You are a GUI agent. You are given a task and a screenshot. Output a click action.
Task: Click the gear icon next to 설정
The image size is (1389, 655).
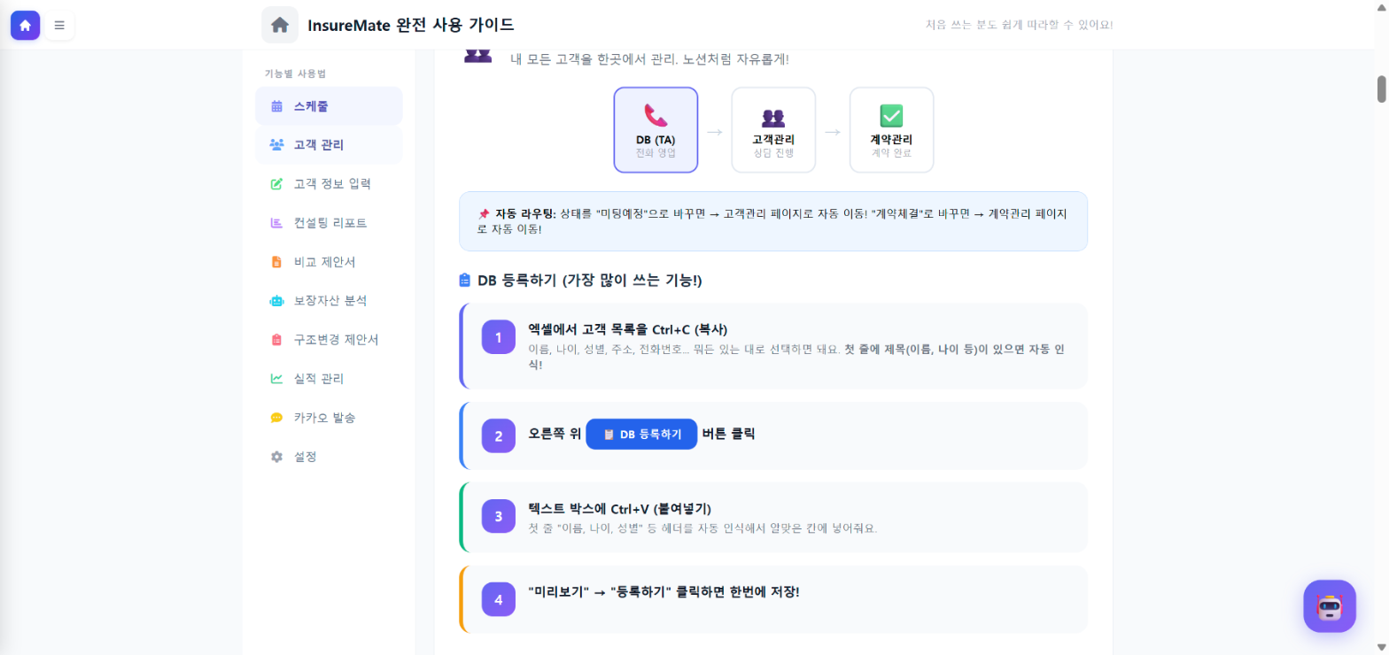tap(276, 457)
